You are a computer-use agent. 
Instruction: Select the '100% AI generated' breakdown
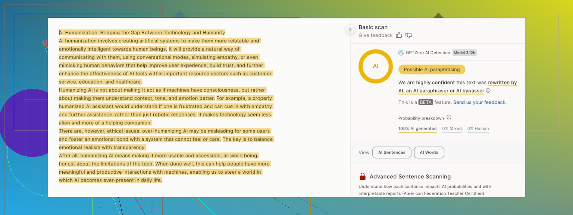pos(417,129)
